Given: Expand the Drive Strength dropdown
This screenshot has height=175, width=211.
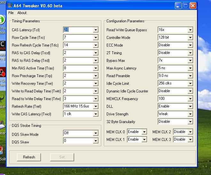Looking at the screenshot, I should 190,114.
